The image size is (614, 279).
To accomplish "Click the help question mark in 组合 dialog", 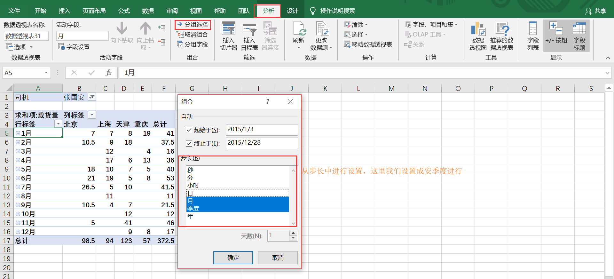I will [268, 101].
